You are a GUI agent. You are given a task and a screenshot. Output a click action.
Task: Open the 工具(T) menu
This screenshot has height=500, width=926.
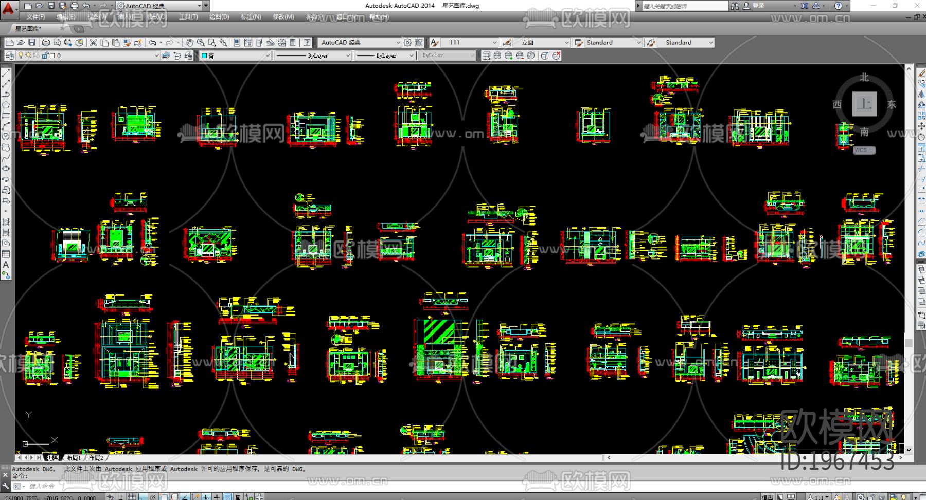tap(188, 17)
